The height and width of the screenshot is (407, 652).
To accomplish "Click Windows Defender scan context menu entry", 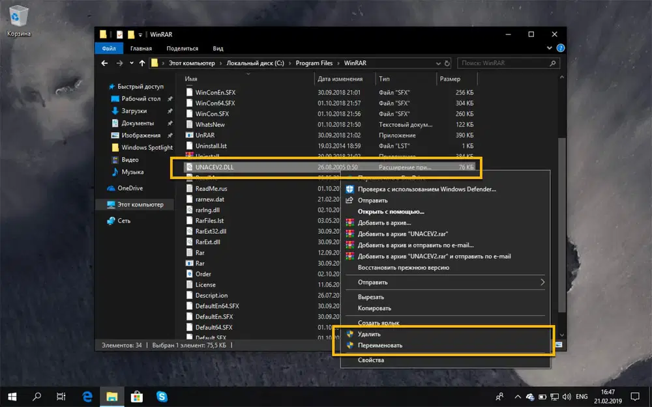I will (x=426, y=189).
